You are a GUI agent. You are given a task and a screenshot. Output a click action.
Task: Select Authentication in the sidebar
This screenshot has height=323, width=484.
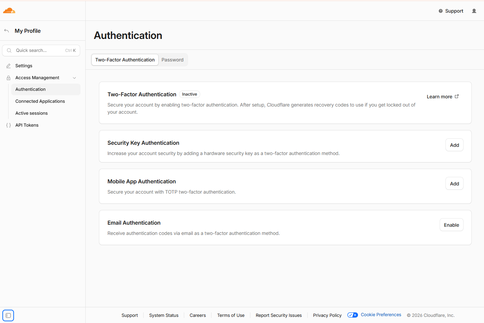click(x=46, y=89)
